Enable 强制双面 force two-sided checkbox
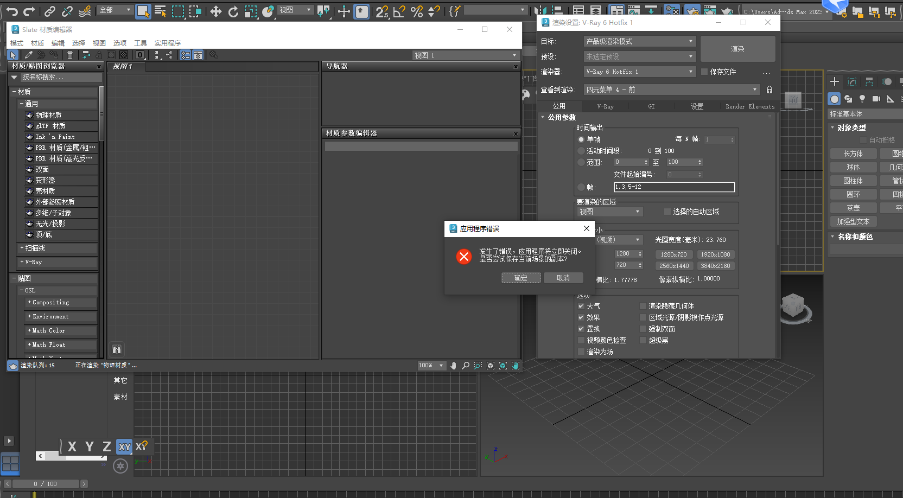Image resolution: width=903 pixels, height=498 pixels. pos(643,329)
